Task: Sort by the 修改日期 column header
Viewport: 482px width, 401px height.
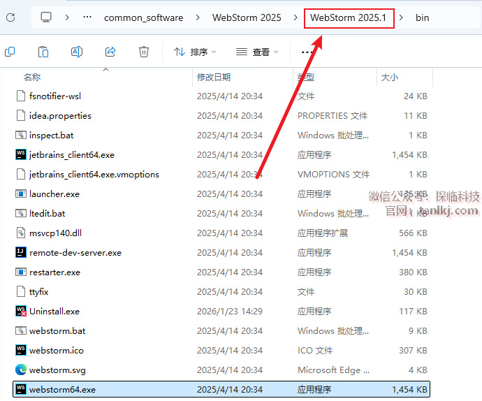Action: click(x=214, y=77)
